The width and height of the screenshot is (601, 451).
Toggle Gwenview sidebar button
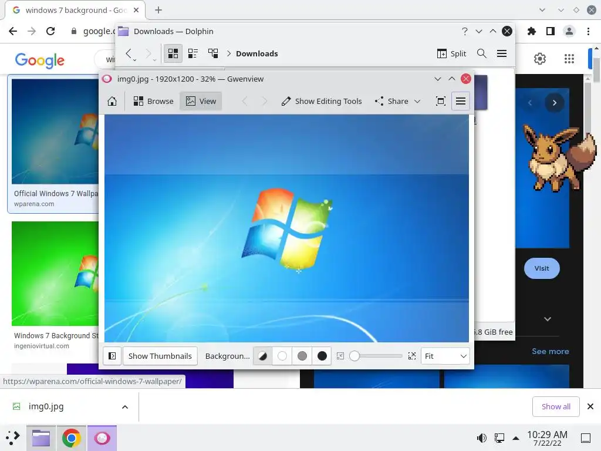112,356
